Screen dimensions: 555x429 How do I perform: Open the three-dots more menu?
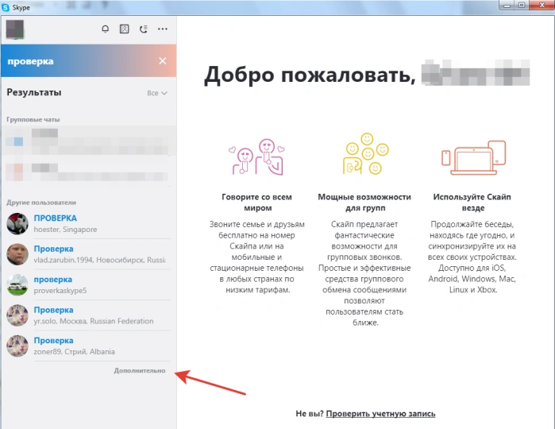click(163, 29)
